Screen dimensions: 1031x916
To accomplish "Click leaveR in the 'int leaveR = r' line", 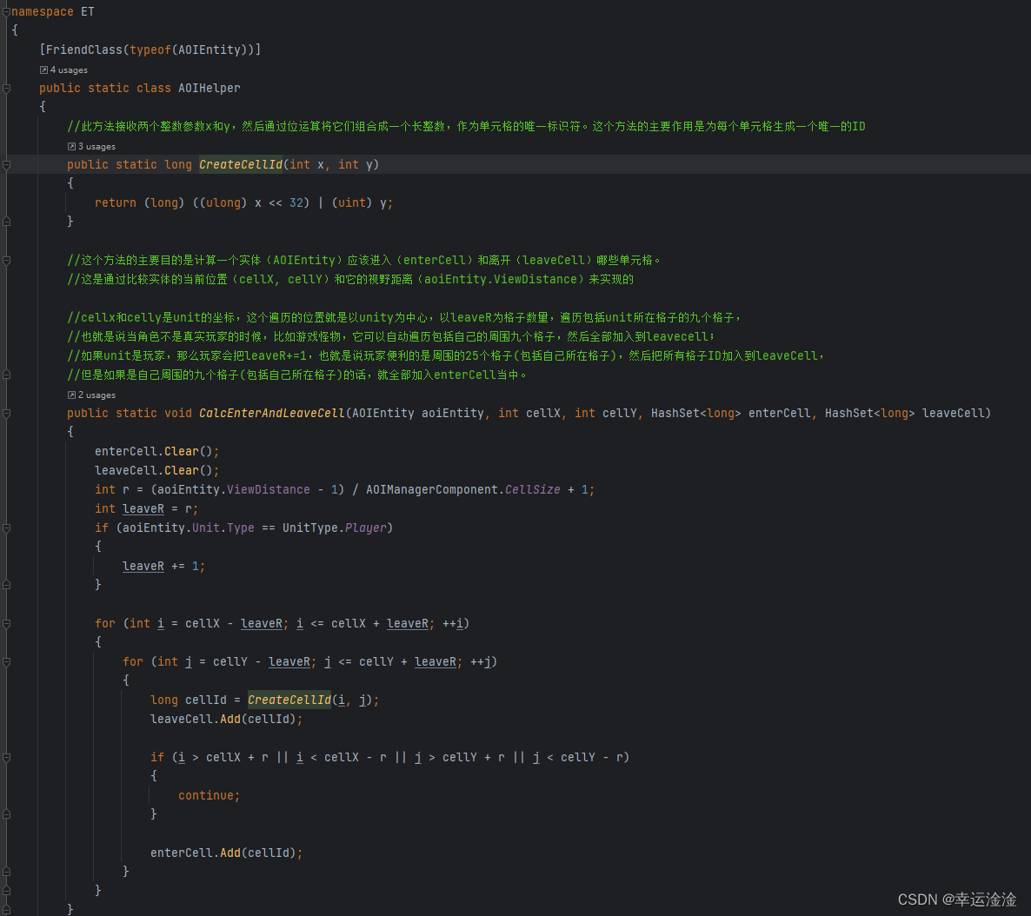I will 143,508.
